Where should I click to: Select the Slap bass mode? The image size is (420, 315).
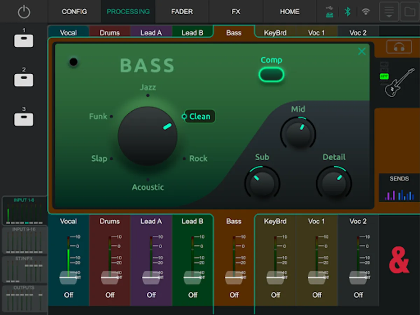click(x=99, y=159)
